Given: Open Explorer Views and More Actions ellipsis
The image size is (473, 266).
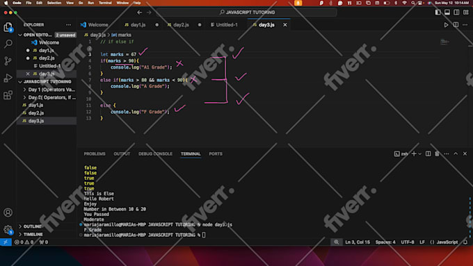Looking at the screenshot, I should [x=68, y=25].
